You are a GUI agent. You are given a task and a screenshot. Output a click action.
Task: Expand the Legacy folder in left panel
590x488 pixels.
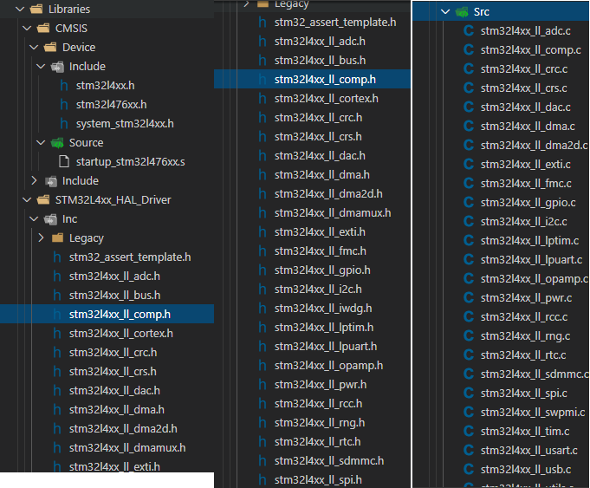tap(41, 238)
